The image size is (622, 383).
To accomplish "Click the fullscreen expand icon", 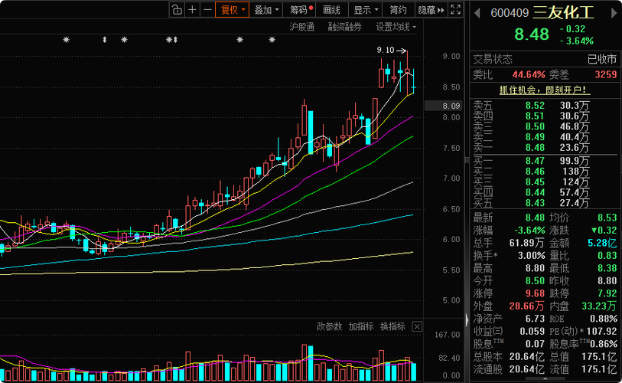I will (x=456, y=10).
